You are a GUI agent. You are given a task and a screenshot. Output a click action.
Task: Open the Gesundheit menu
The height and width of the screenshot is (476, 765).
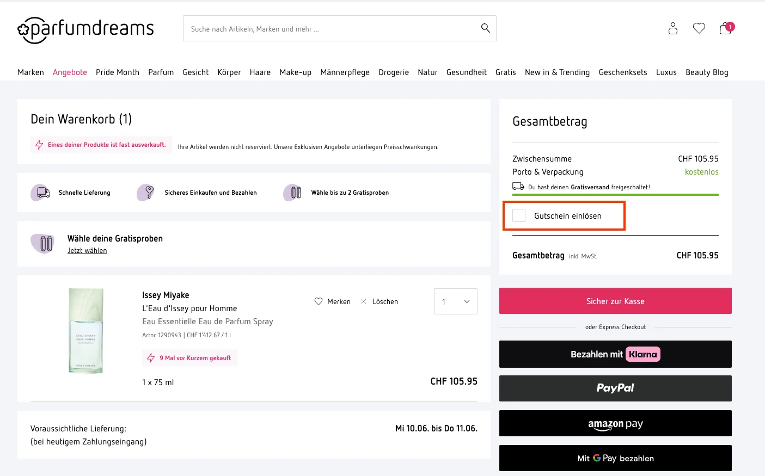click(x=467, y=72)
